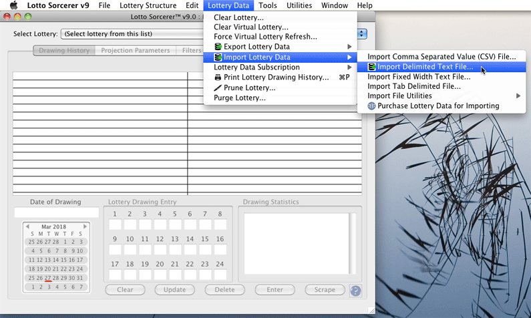The width and height of the screenshot is (531, 318).
Task: Open the Help menu
Action: pyautogui.click(x=365, y=5)
